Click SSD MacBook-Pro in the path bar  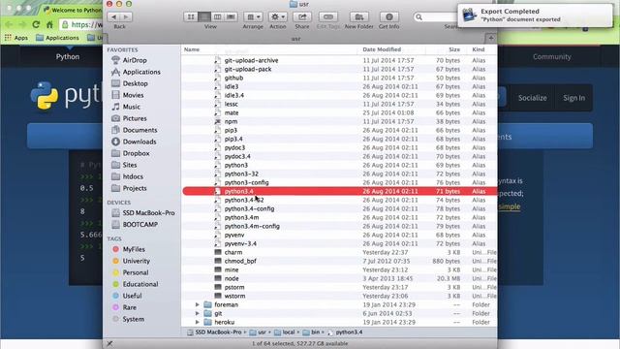click(214, 333)
